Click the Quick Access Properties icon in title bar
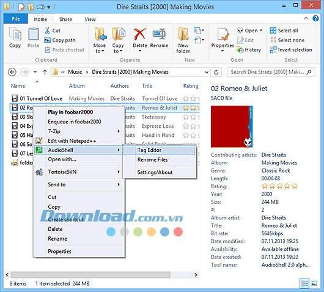 pyautogui.click(x=21, y=7)
